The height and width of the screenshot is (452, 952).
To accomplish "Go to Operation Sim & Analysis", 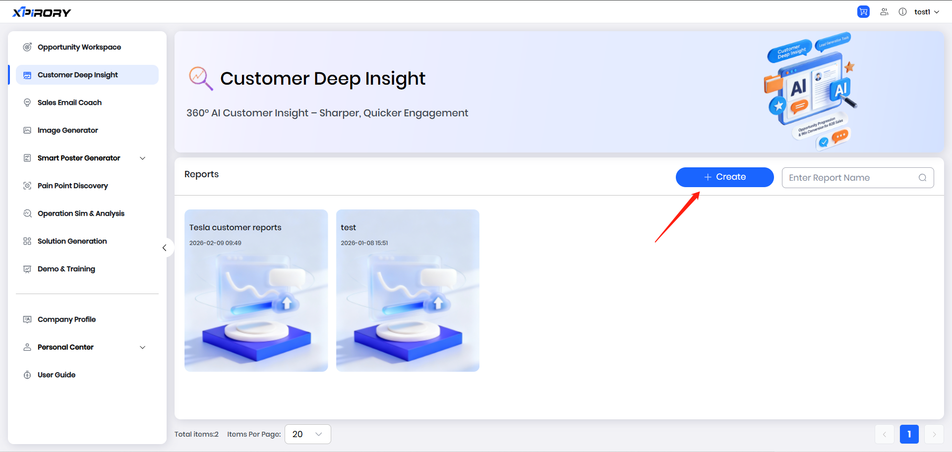I will click(81, 213).
